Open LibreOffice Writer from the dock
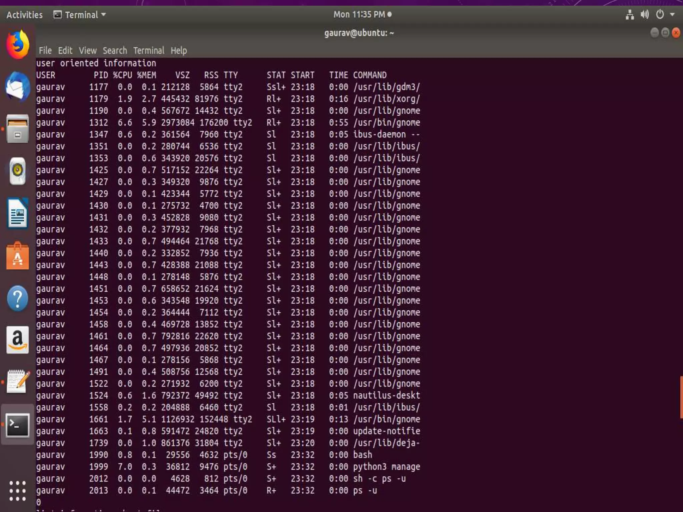Screen dimensions: 683x512 point(18,213)
